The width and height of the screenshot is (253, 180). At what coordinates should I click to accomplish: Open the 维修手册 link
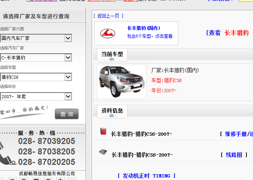click(x=239, y=134)
